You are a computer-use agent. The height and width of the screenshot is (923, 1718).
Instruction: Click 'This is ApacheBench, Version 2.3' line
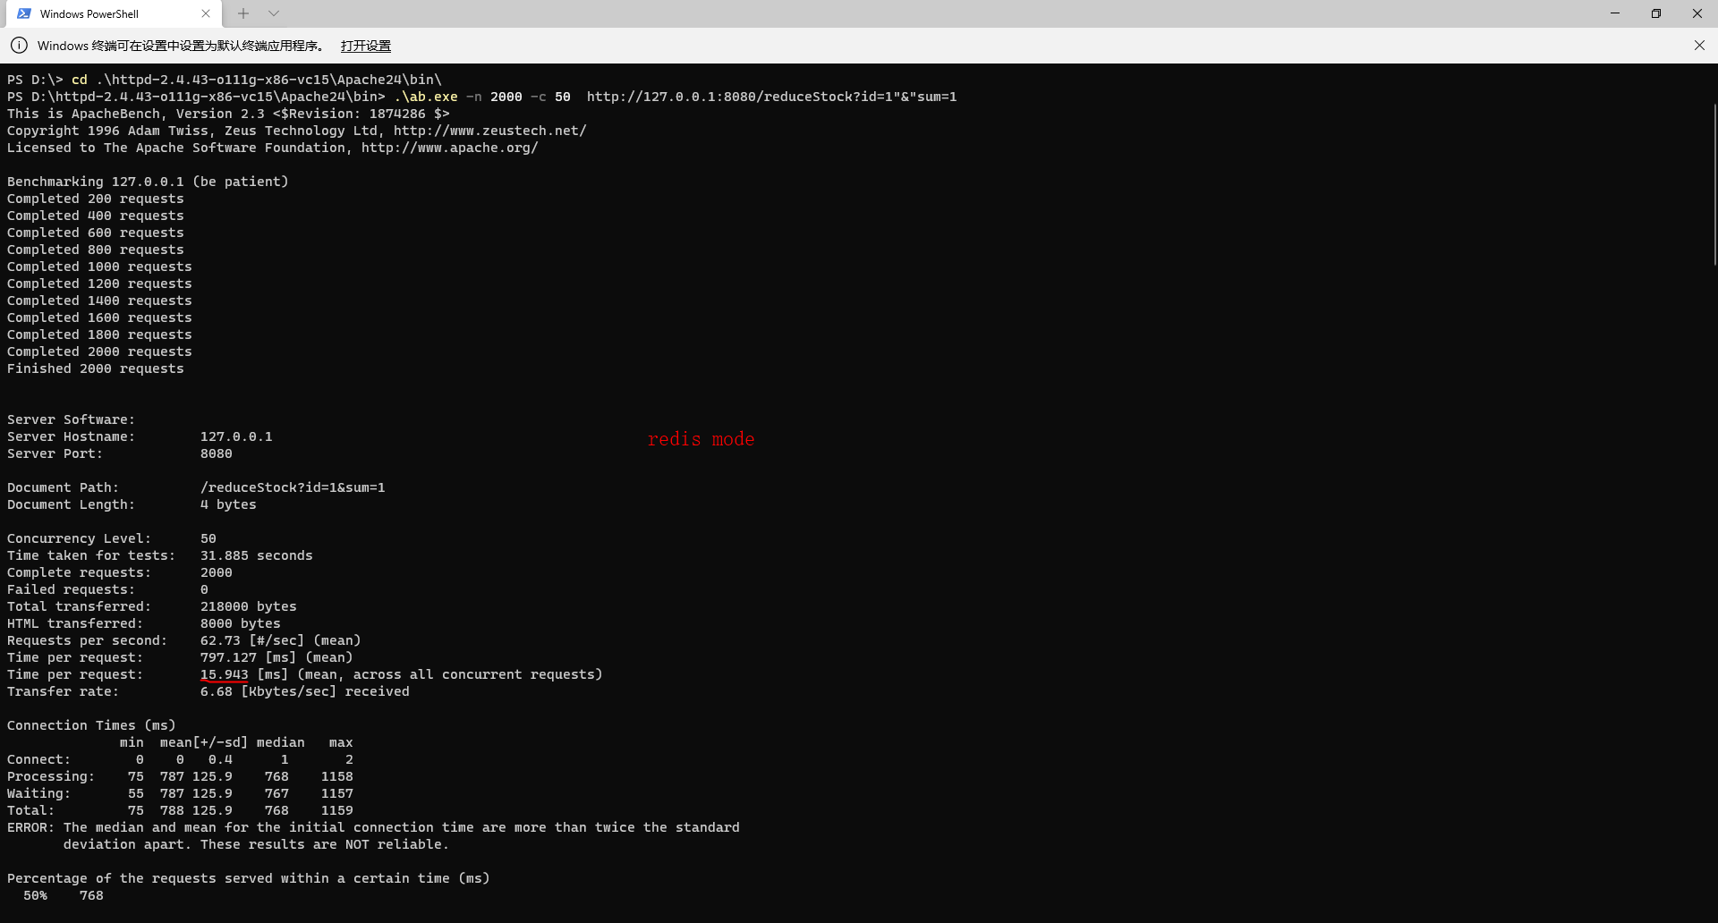coord(228,114)
